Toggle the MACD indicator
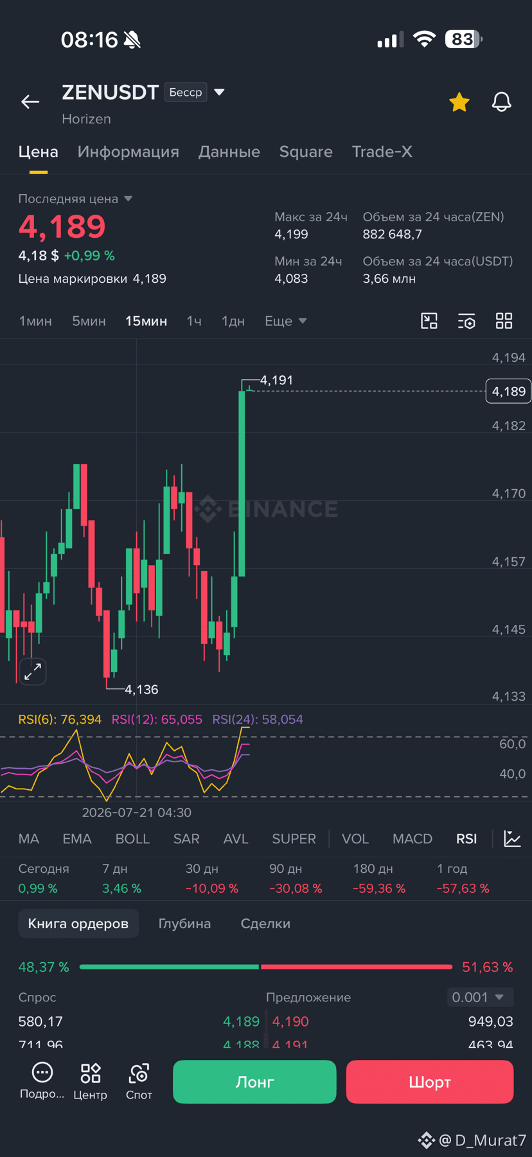The image size is (532, 1157). (412, 839)
